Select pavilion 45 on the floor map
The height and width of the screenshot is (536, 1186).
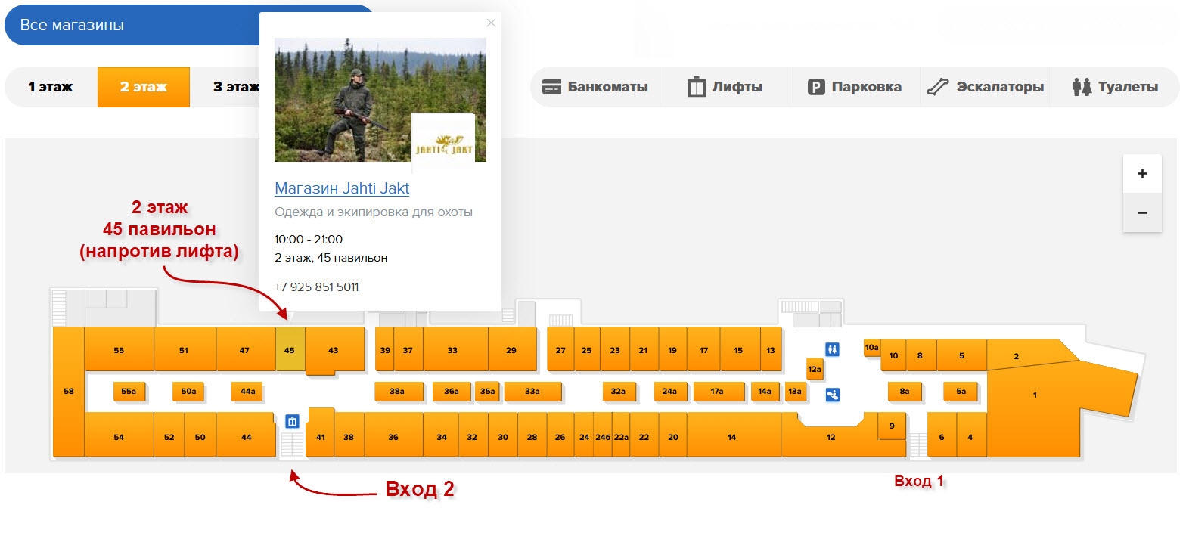pos(290,350)
